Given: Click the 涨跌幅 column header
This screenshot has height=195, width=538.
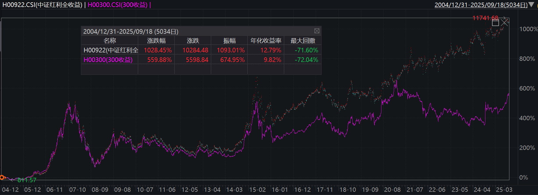Looking at the screenshot, I should click(x=156, y=41).
